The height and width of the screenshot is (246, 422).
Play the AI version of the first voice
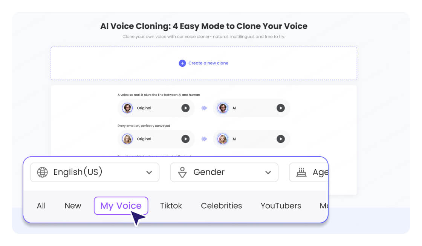281,108
